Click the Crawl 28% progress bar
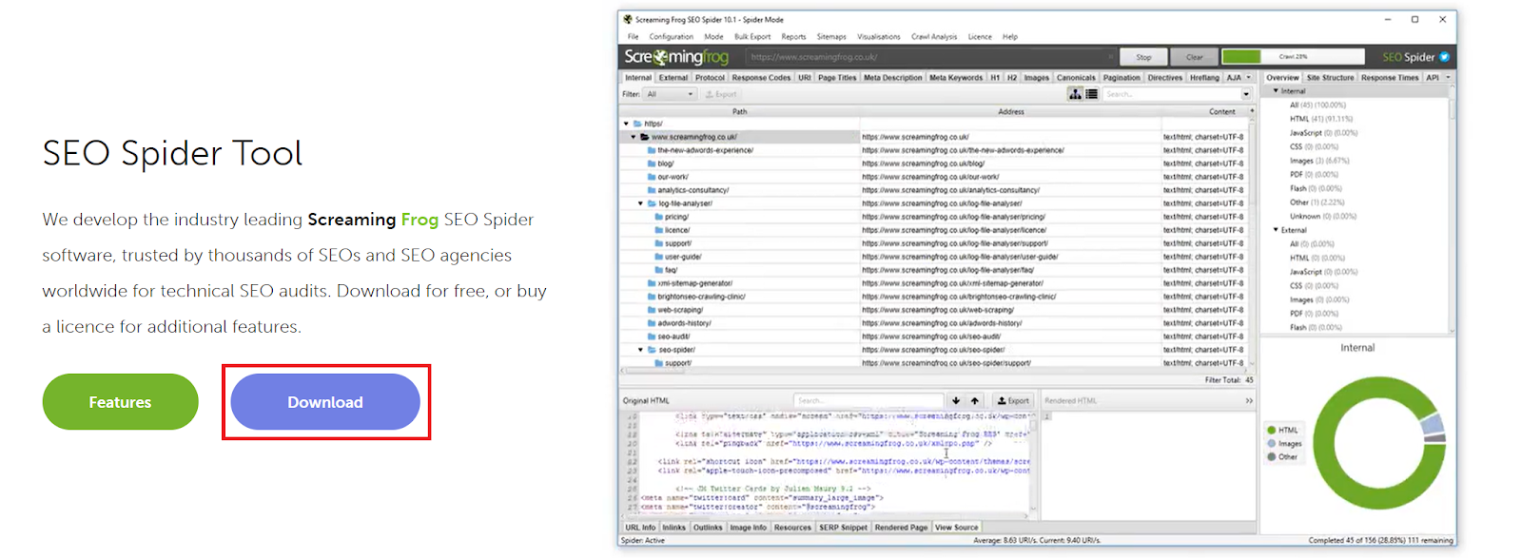This screenshot has width=1522, height=558. pos(1293,57)
